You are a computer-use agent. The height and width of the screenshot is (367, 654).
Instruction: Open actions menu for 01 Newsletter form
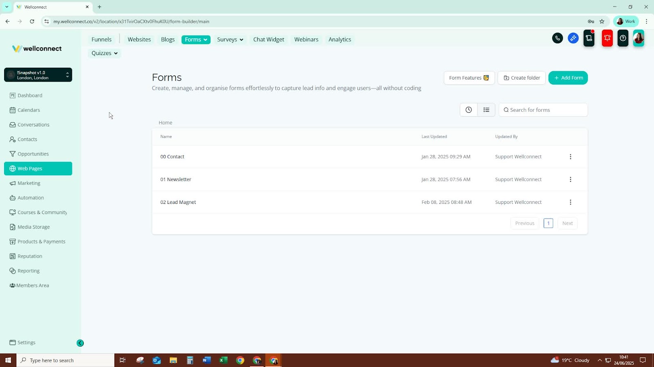point(571,179)
